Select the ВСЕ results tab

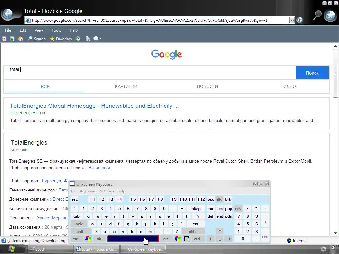point(45,87)
